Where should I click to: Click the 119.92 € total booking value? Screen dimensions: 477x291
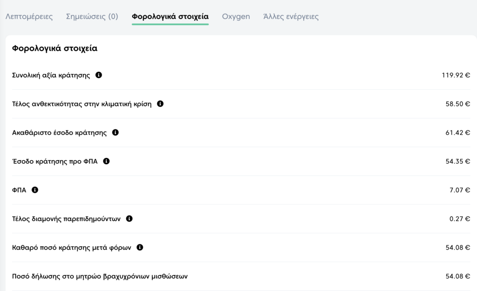(456, 75)
